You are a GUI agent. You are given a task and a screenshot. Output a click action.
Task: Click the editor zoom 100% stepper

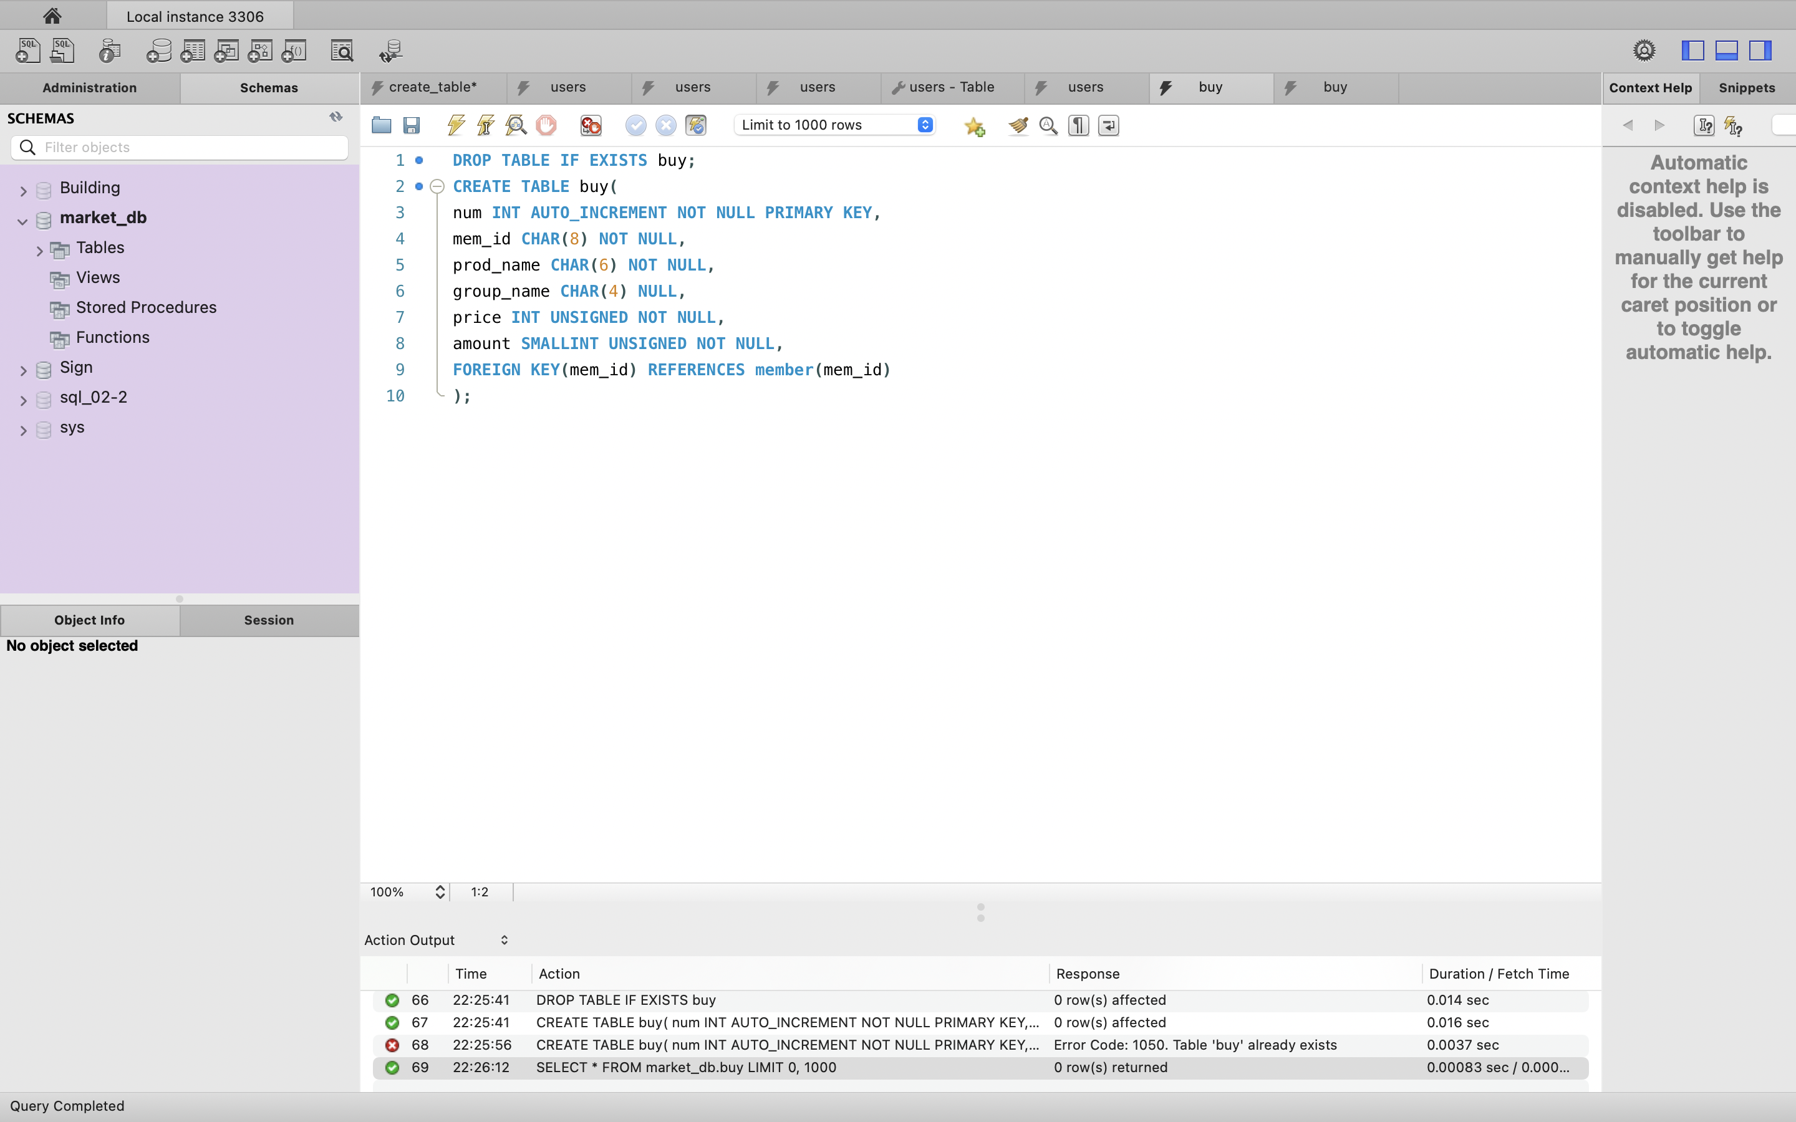coord(440,892)
